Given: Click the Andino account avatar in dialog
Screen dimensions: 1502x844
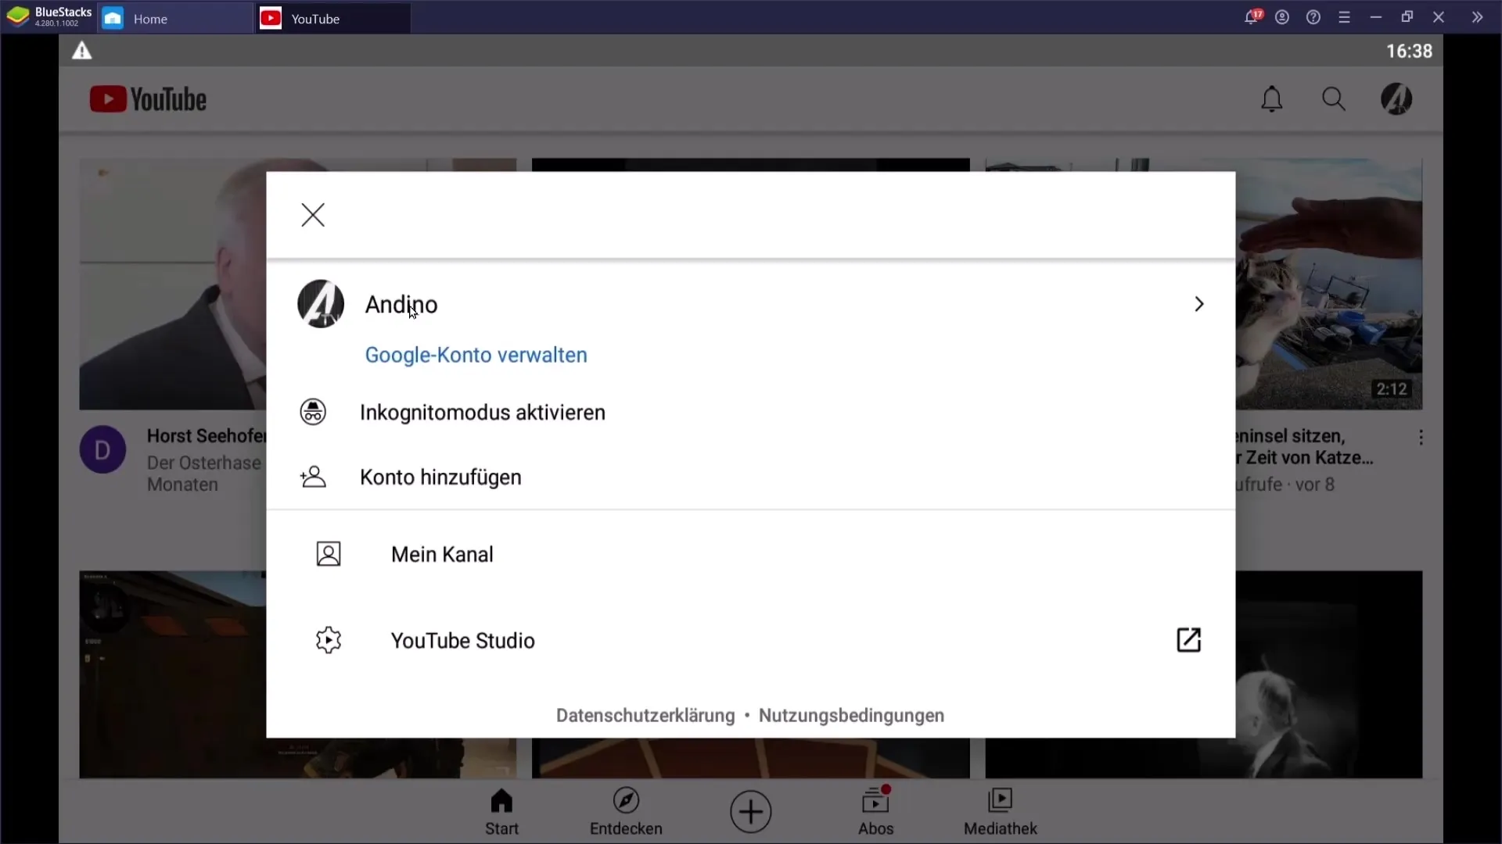Looking at the screenshot, I should click(x=321, y=304).
